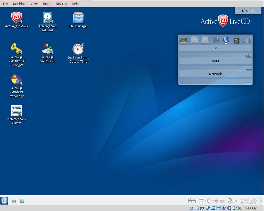
Task: Click the VirtualBox USB devices indicator
Action: [208, 208]
